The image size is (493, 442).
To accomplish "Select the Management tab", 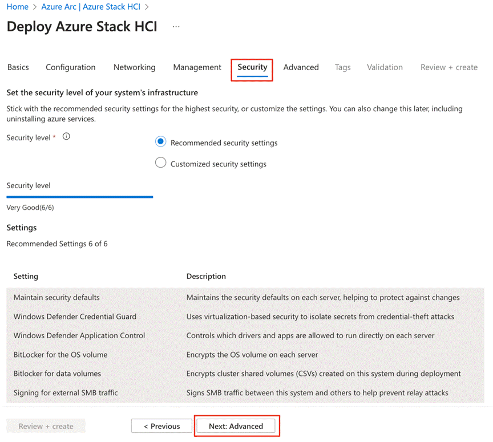I will click(197, 67).
